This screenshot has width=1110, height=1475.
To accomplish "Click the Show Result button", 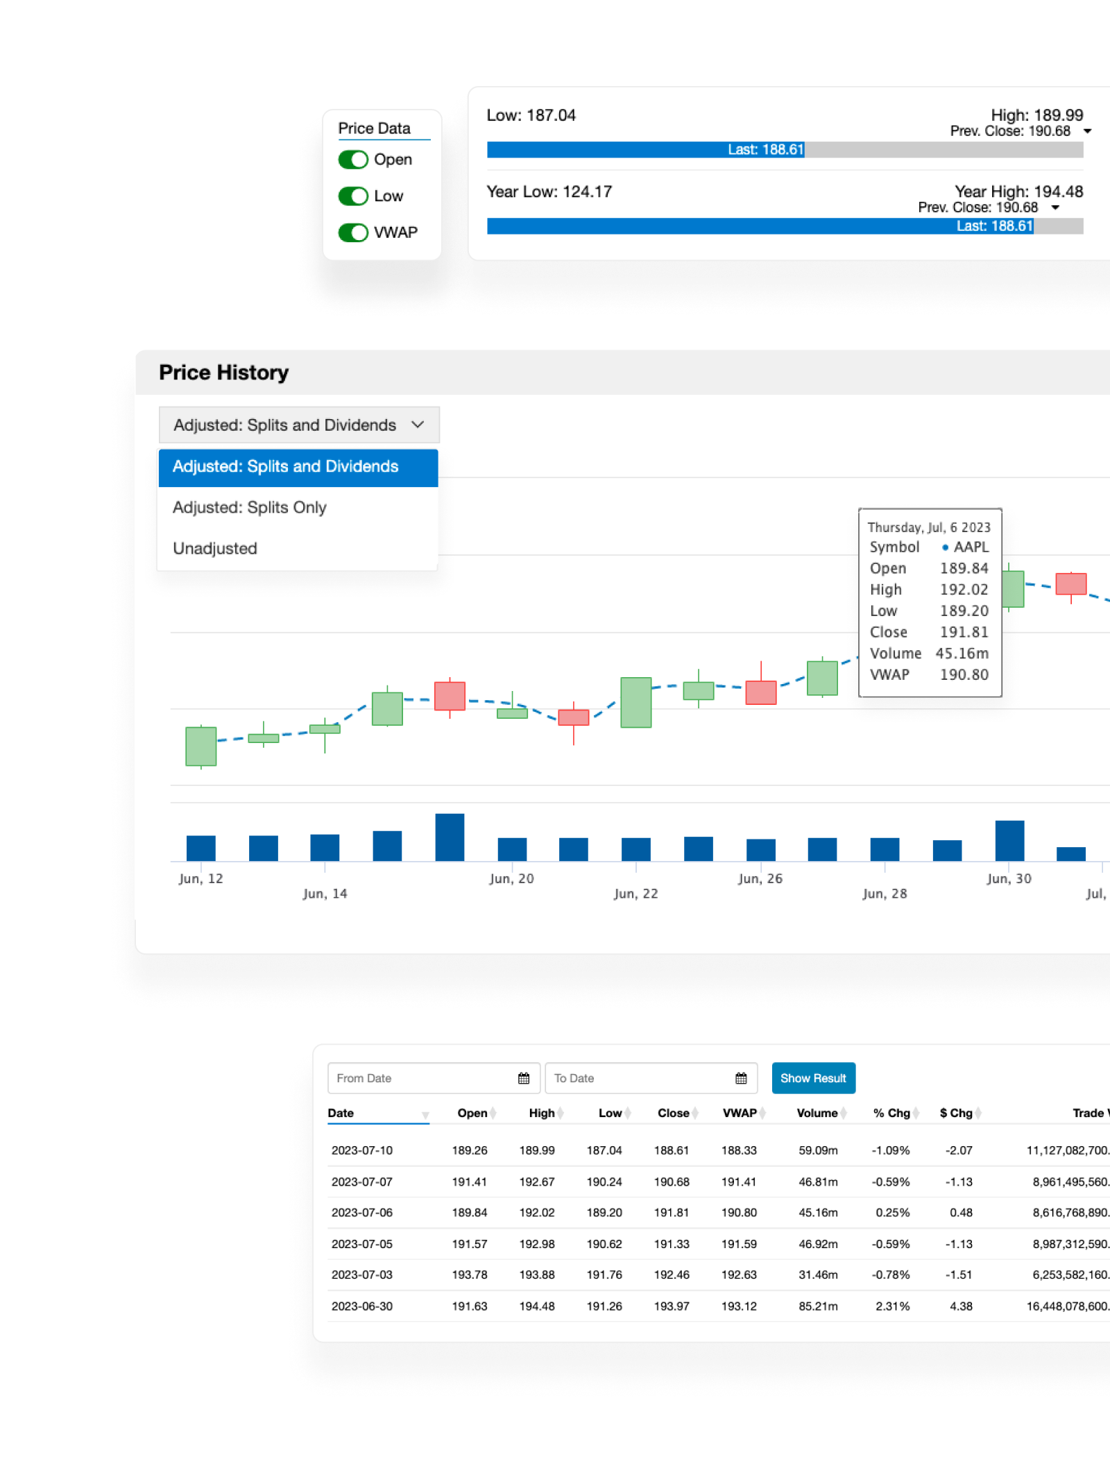I will point(813,1078).
